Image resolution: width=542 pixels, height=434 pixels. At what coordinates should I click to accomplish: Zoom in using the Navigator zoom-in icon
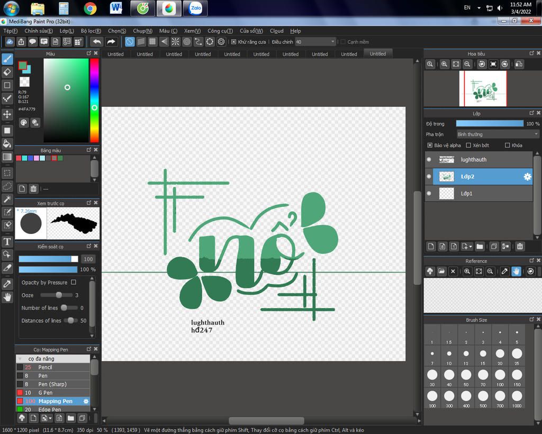(x=444, y=64)
